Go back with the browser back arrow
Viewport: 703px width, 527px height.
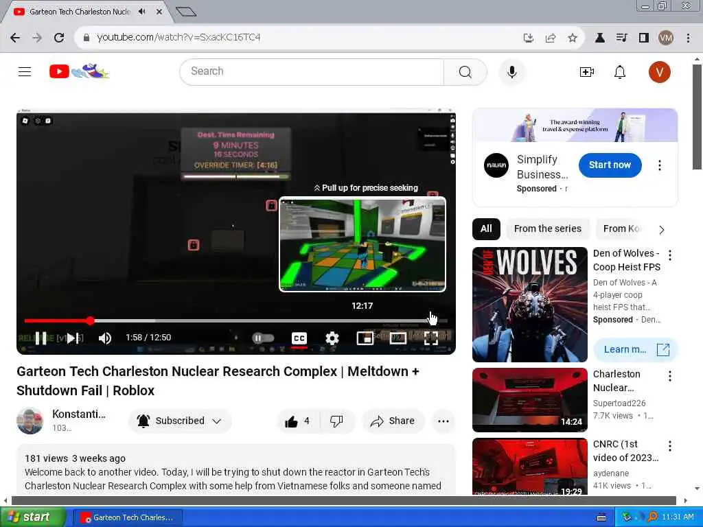[x=15, y=38]
